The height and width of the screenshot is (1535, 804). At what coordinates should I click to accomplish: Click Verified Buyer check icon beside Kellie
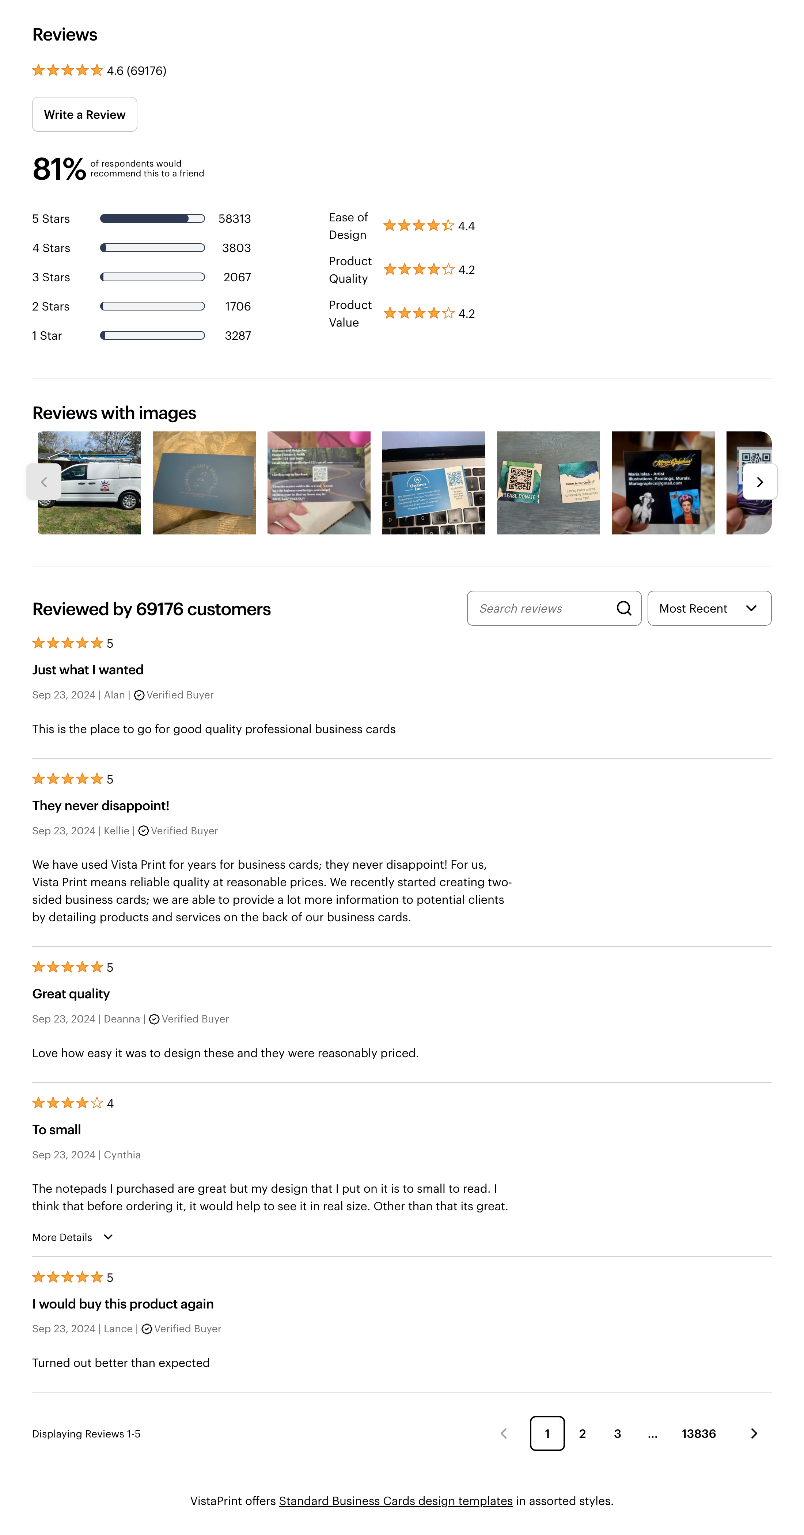coord(143,831)
